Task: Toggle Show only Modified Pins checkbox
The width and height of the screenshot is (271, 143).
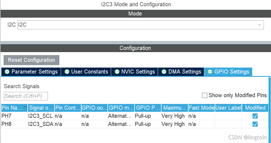Action: point(205,95)
